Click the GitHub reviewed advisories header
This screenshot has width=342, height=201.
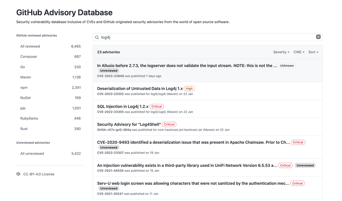pos(36,36)
